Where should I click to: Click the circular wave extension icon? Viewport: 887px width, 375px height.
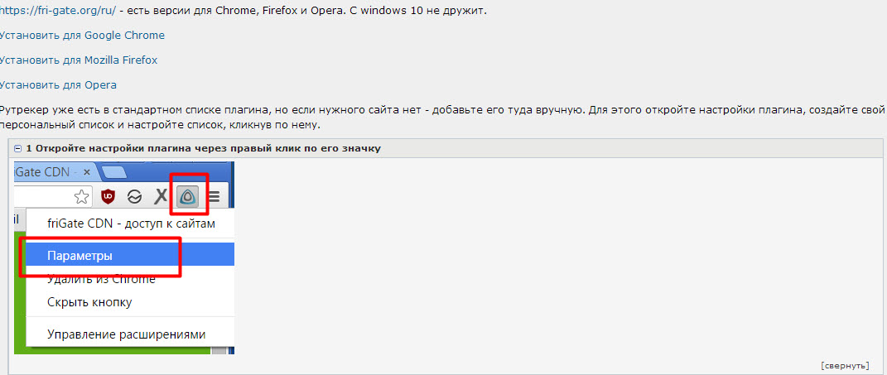tap(135, 196)
